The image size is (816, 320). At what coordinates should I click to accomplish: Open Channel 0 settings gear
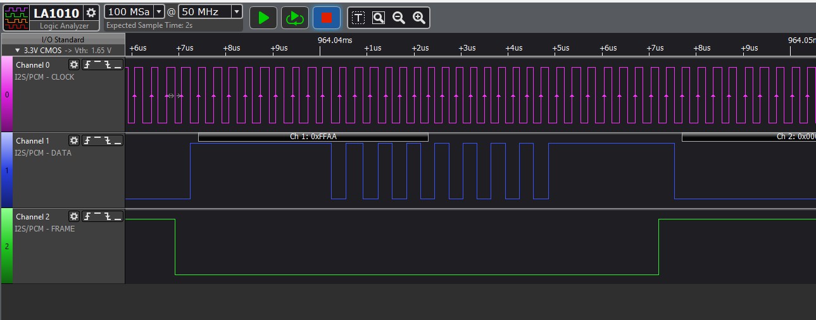[74, 65]
